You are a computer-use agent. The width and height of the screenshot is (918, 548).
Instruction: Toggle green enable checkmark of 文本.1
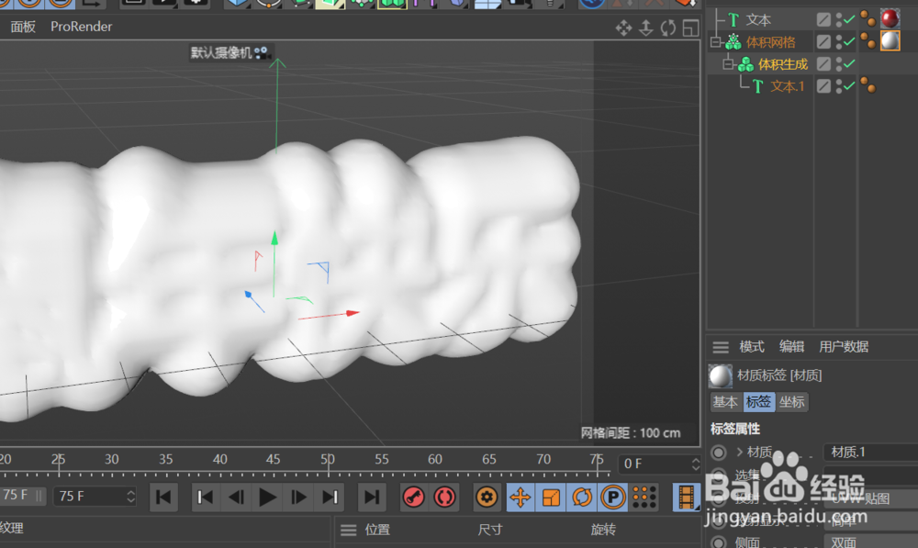pyautogui.click(x=849, y=86)
